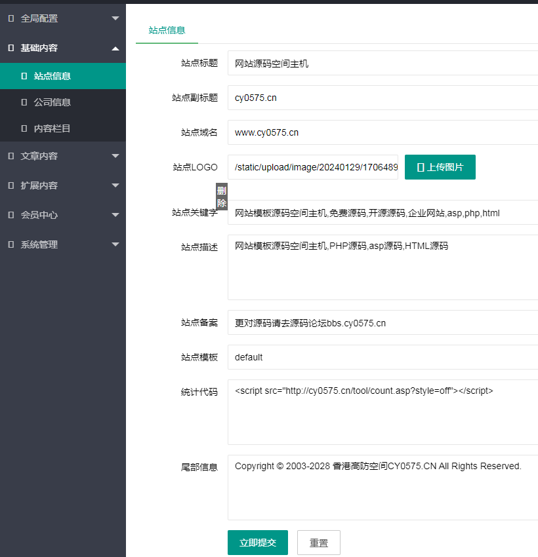The image size is (538, 557).
Task: Click the icon beside 系统管理
Action: (11, 244)
